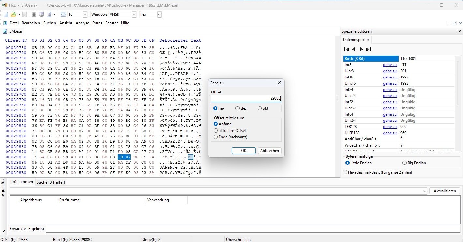463x242 pixels.
Task: Jump to last byte in Dateninspektor
Action: [x=368, y=50]
